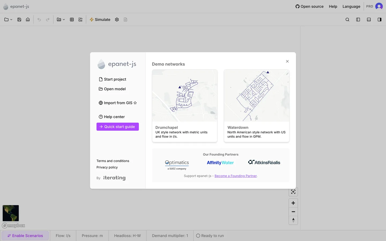Open the data table grid icon
The width and height of the screenshot is (386, 241).
72,20
